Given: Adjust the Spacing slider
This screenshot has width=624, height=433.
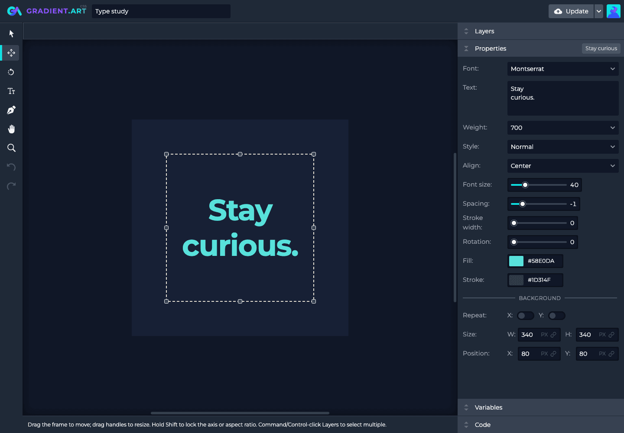Looking at the screenshot, I should tap(539, 204).
